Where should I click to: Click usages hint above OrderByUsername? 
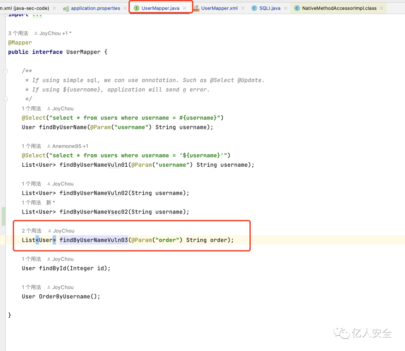31,287
